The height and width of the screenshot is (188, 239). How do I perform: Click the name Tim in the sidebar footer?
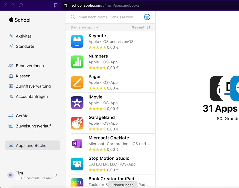(19, 173)
